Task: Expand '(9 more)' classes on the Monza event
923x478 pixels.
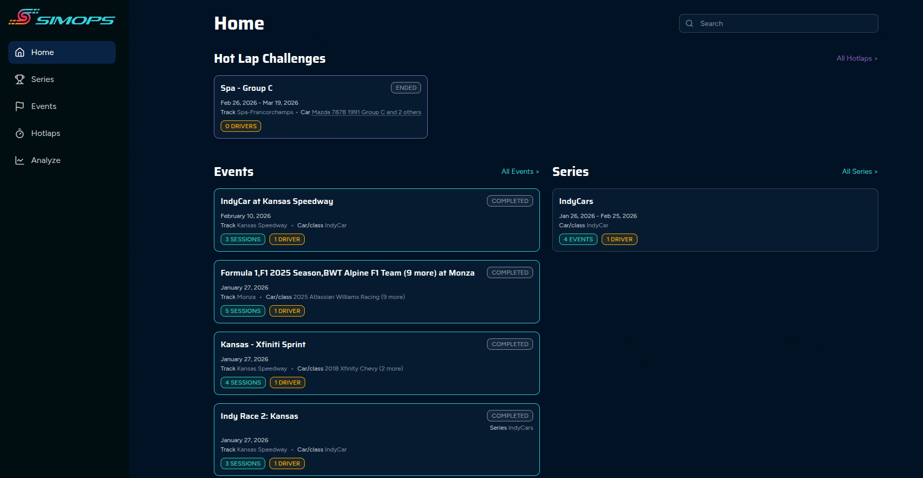Action: (392, 297)
